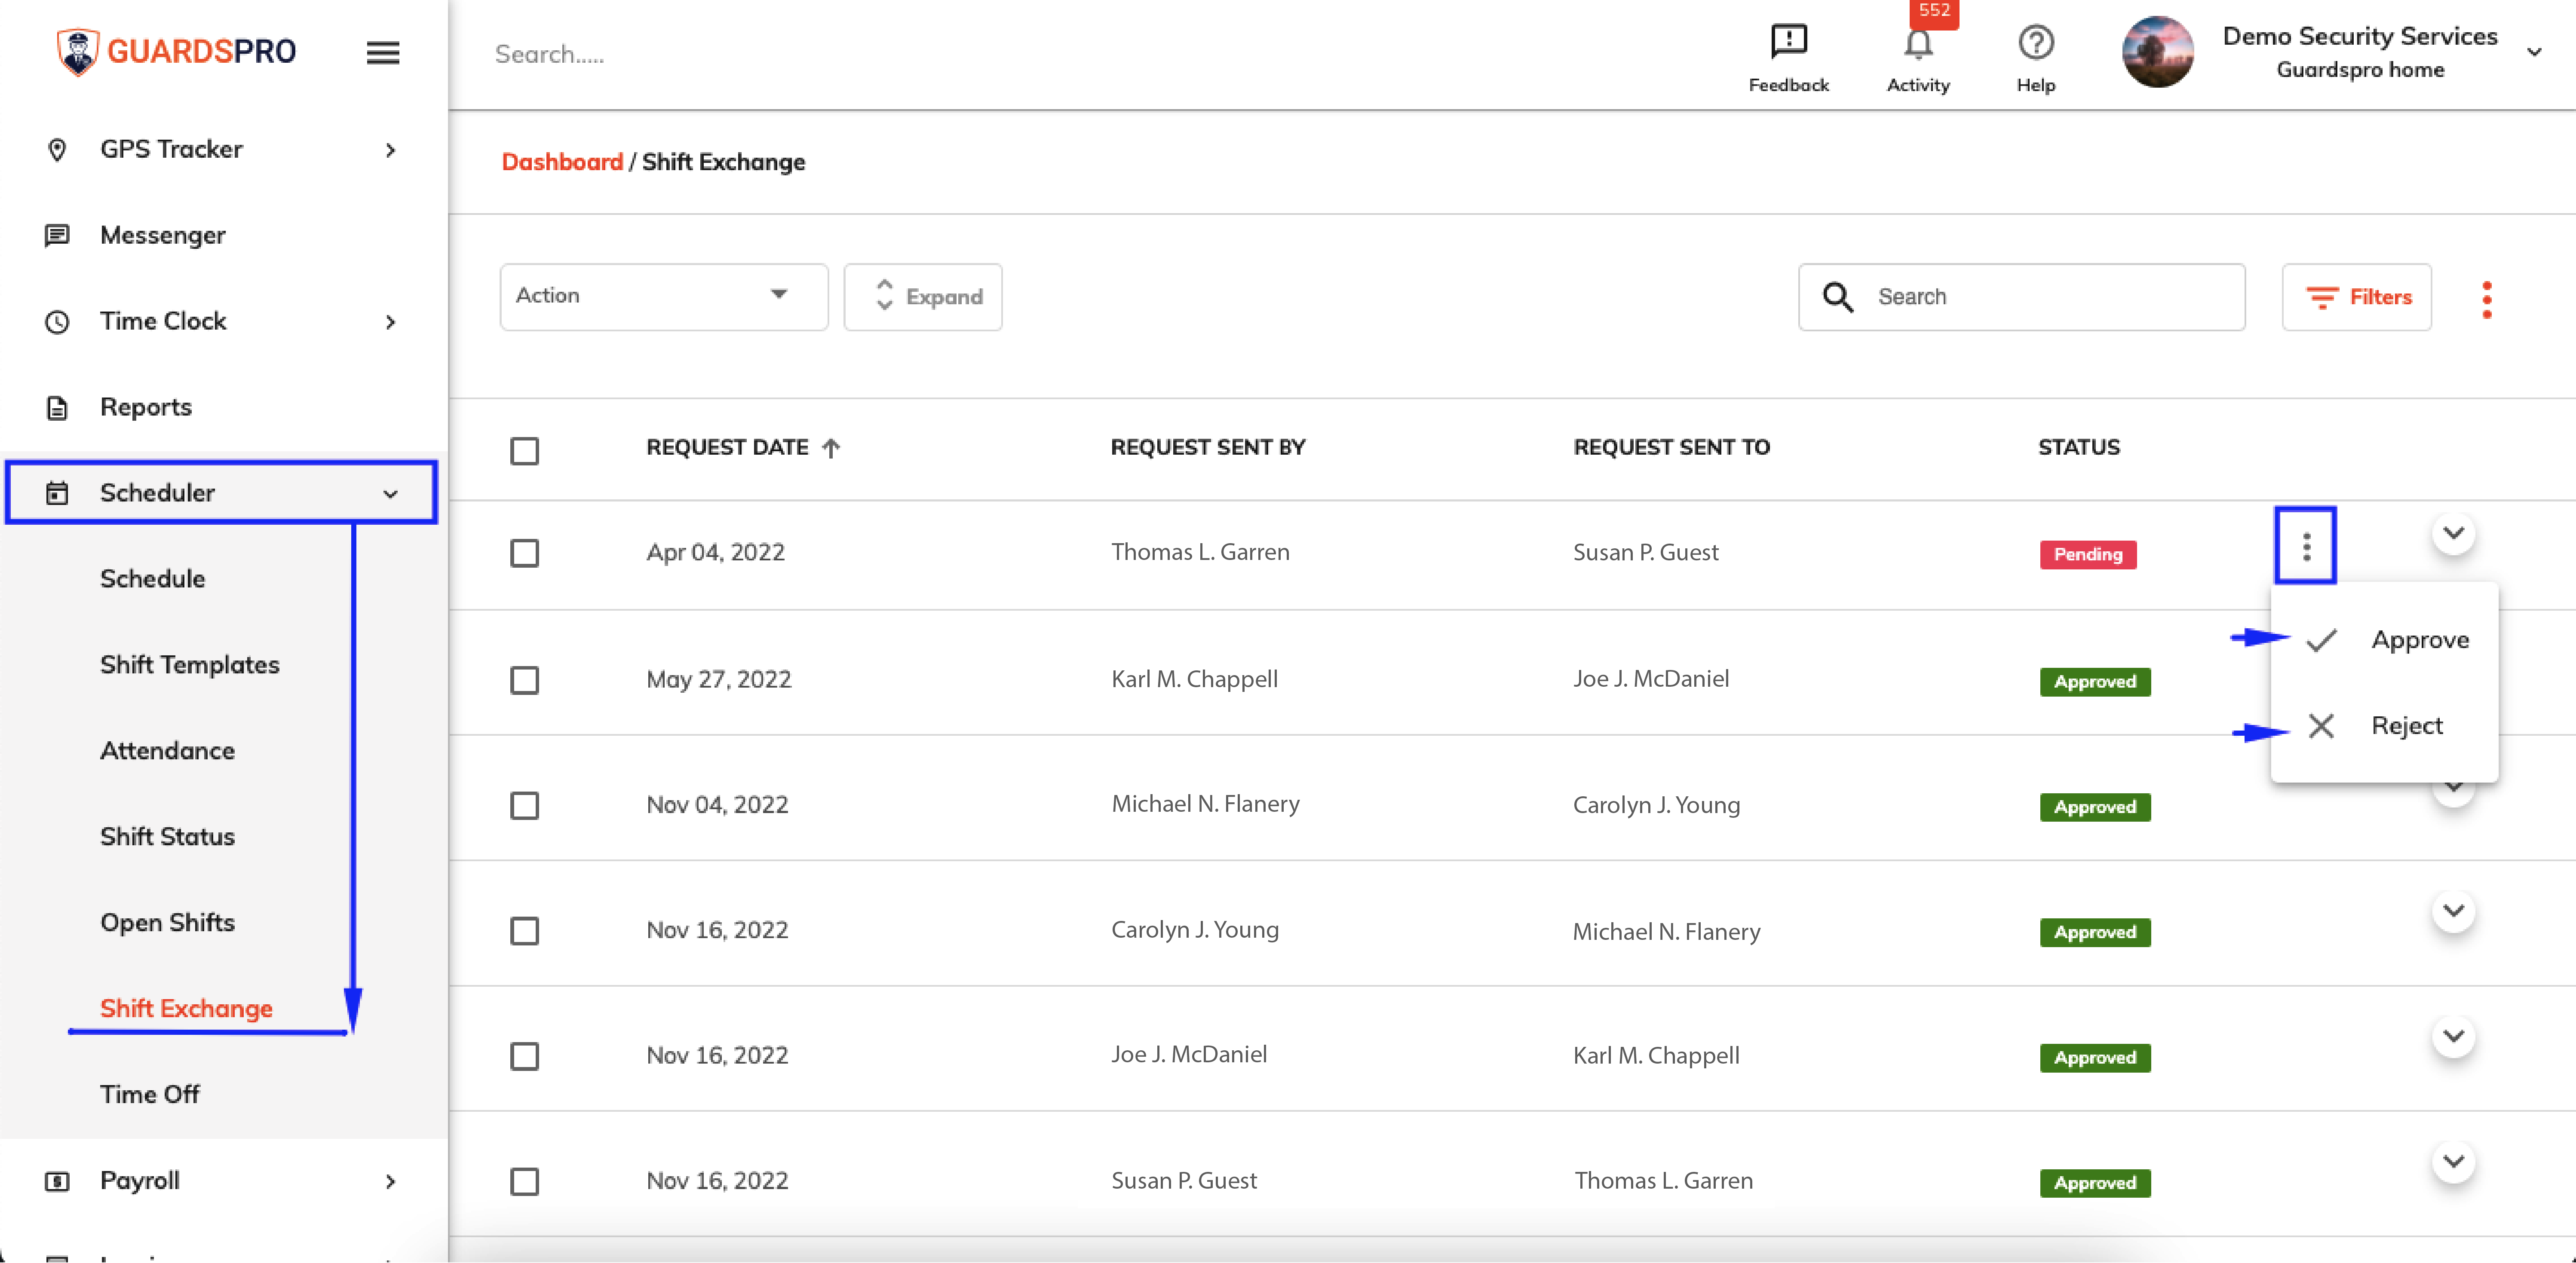Open the GPS Tracker section icon

point(57,149)
